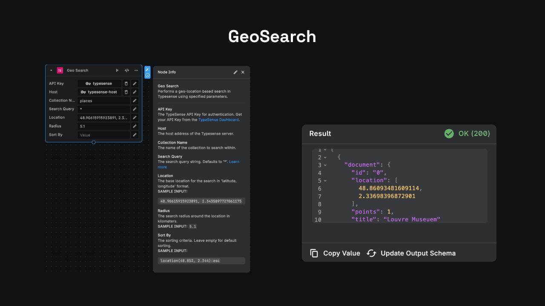Fold the JSON object at line 2

coord(325,157)
